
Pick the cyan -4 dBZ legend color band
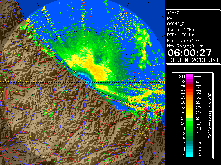point(190,154)
